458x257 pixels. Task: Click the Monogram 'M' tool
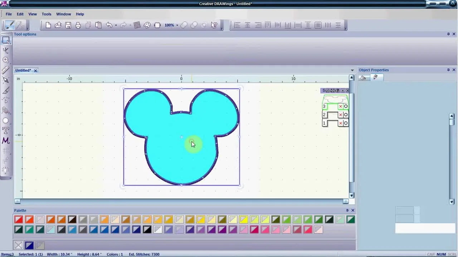coord(6,141)
